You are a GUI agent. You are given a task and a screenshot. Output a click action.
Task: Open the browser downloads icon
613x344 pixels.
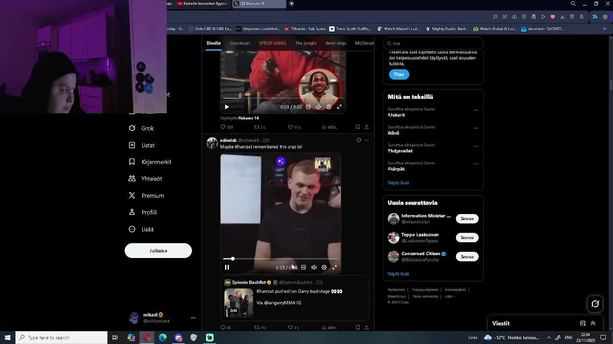[562, 17]
